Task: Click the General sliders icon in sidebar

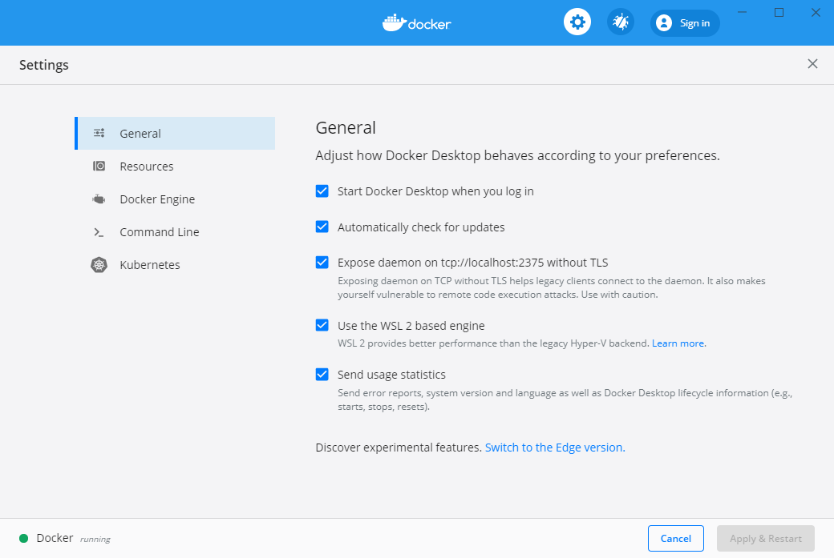Action: [x=99, y=133]
